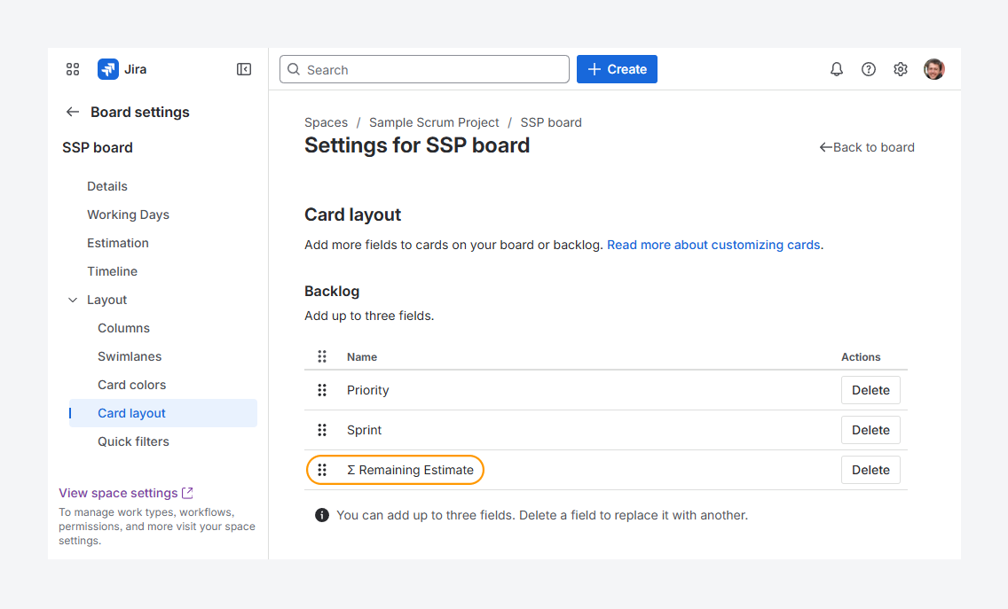Screen dimensions: 1008x609
Task: Click the drag handle for Sprint row
Action: click(x=322, y=430)
